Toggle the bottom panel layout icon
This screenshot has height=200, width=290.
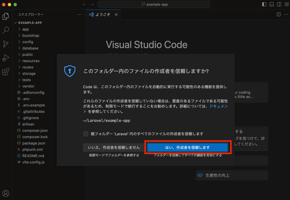(x=272, y=4)
